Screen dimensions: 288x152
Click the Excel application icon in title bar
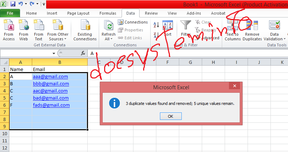coord(3,4)
